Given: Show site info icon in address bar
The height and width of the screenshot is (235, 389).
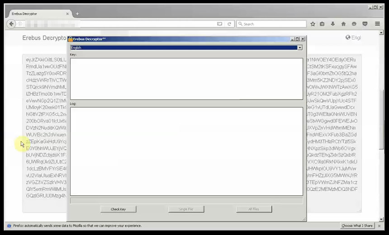Looking at the screenshot, I should coord(20,24).
